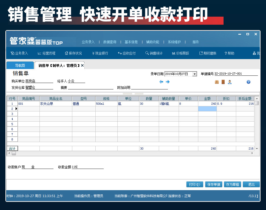Click the 单据编号 field XS-2019-10-27-001
The image size is (266, 210).
click(236, 74)
